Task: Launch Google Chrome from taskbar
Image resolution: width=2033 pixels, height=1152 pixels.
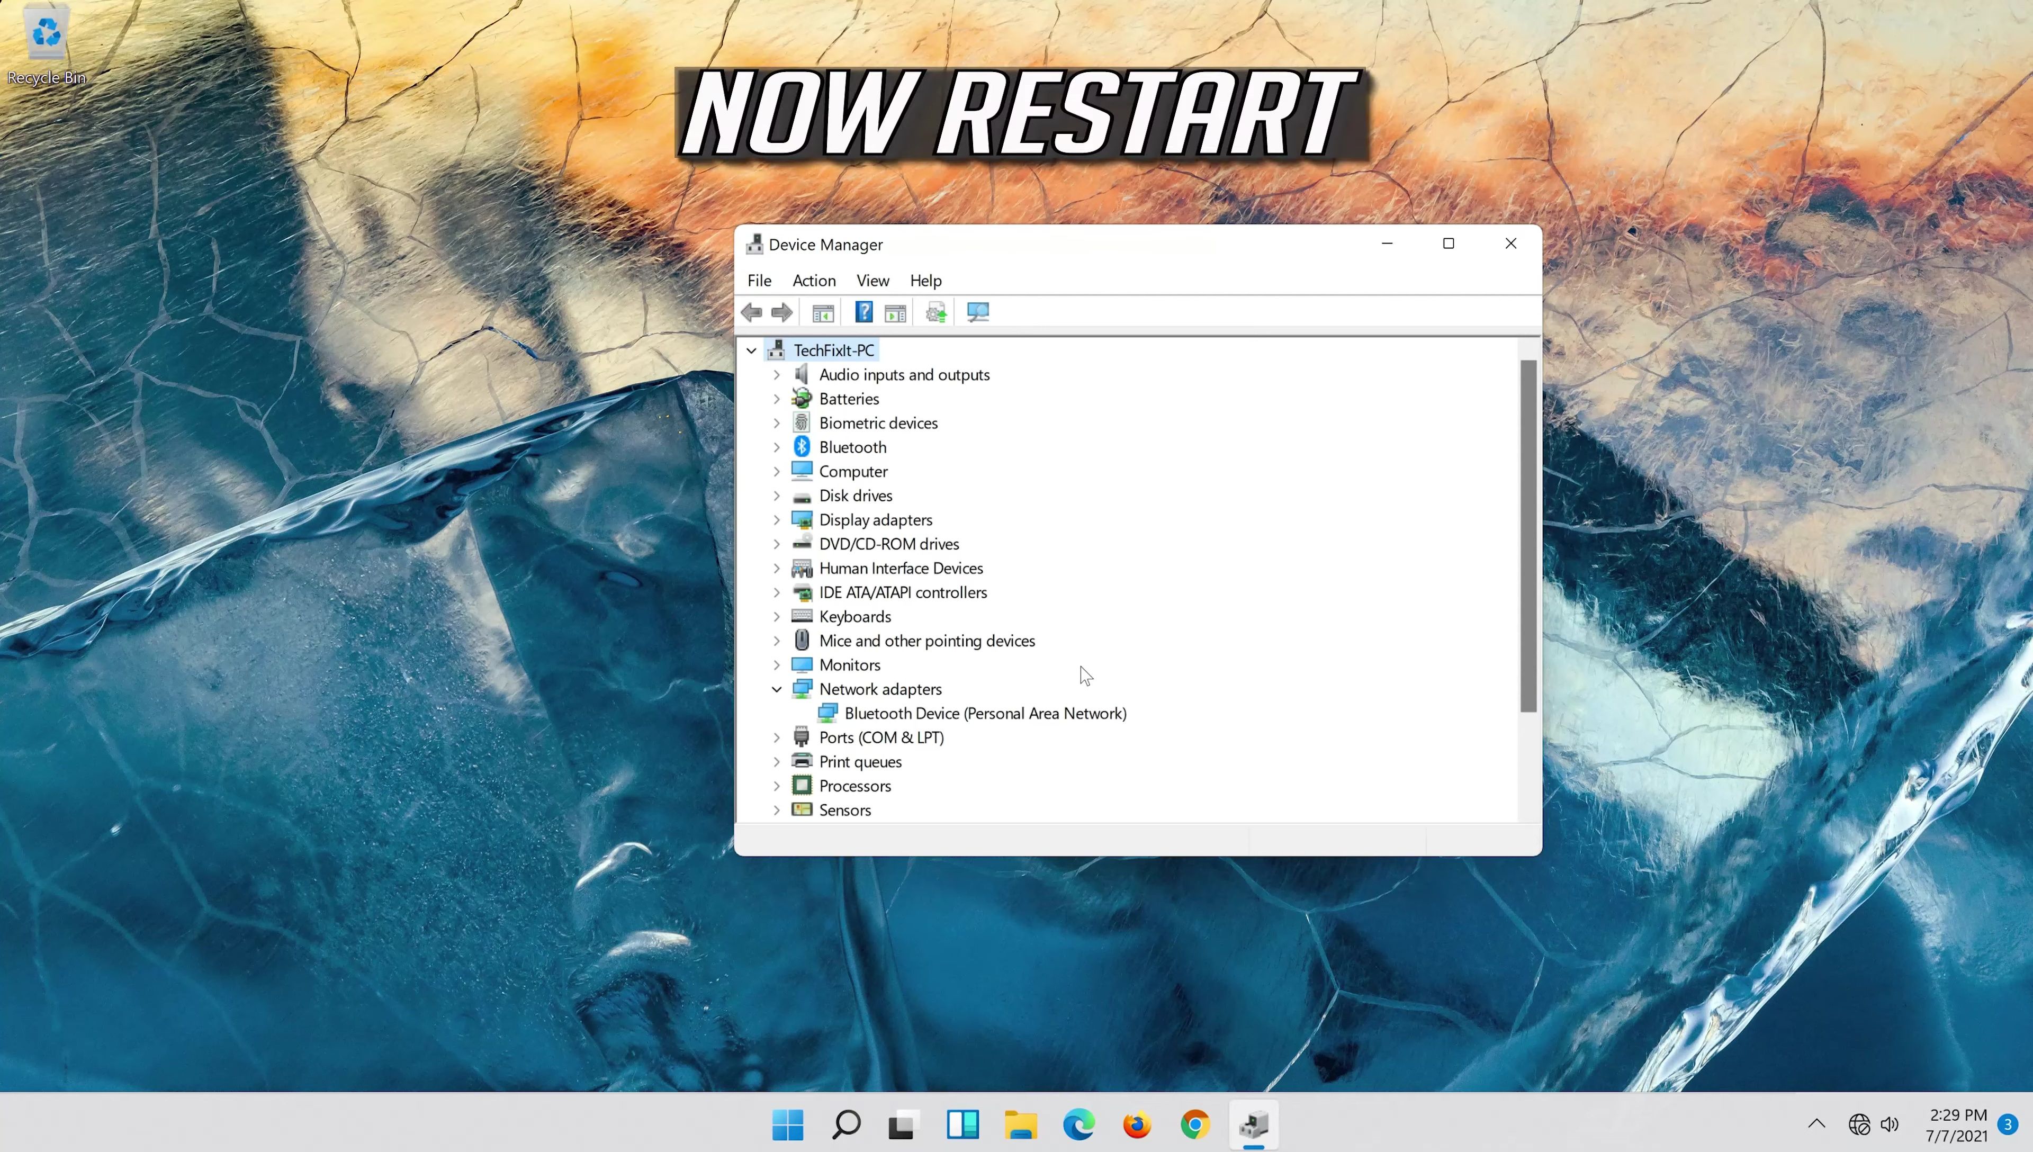Action: (1194, 1124)
